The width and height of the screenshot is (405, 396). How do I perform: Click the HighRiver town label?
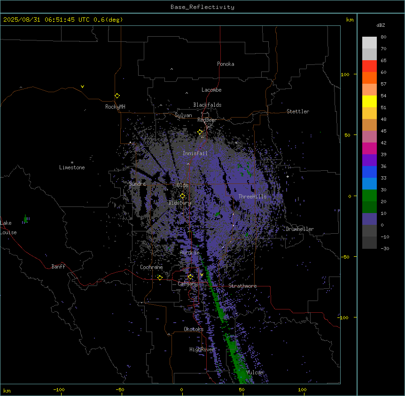(x=202, y=349)
